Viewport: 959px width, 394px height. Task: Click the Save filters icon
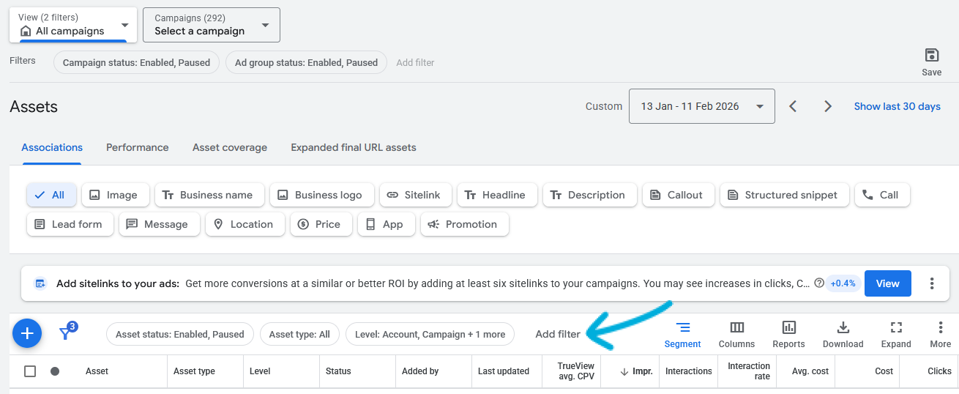931,56
